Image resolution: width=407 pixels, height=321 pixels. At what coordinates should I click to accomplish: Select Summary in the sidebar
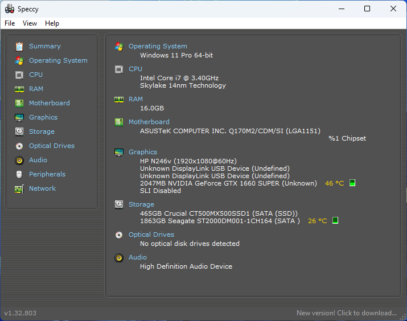[44, 46]
